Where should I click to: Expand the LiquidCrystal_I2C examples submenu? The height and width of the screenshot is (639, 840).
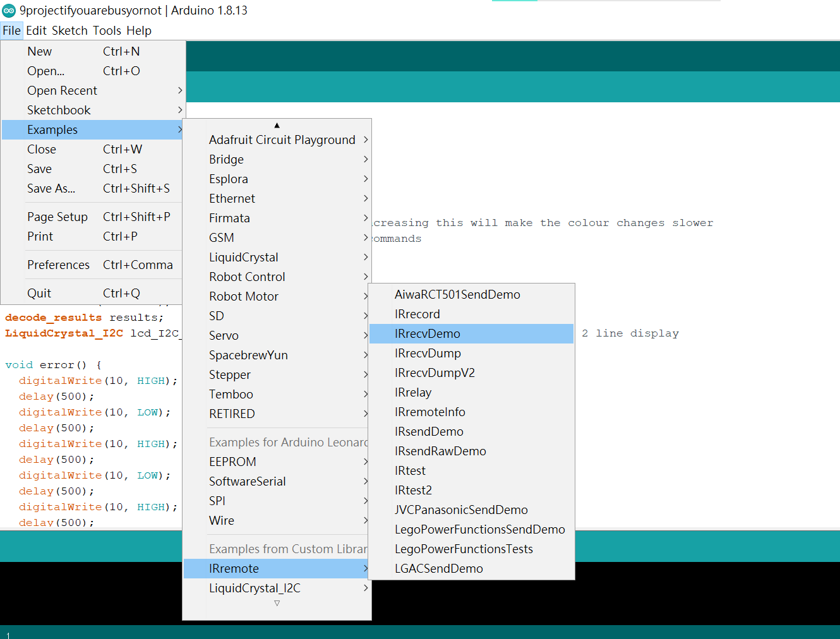pyautogui.click(x=277, y=588)
